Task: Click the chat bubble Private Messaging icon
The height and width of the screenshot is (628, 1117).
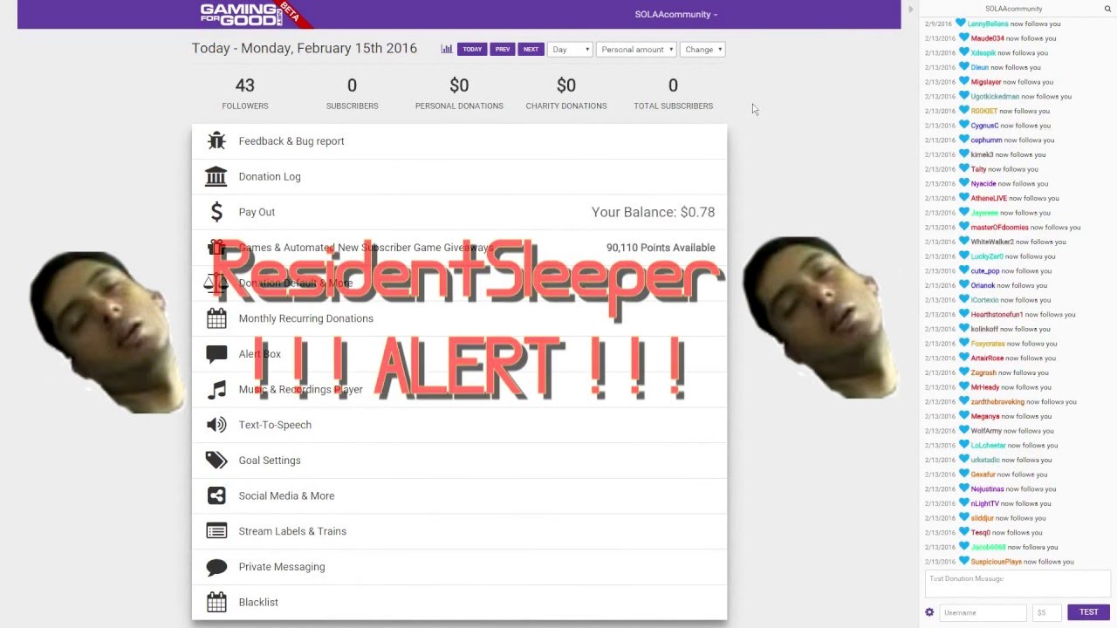Action: [x=216, y=567]
